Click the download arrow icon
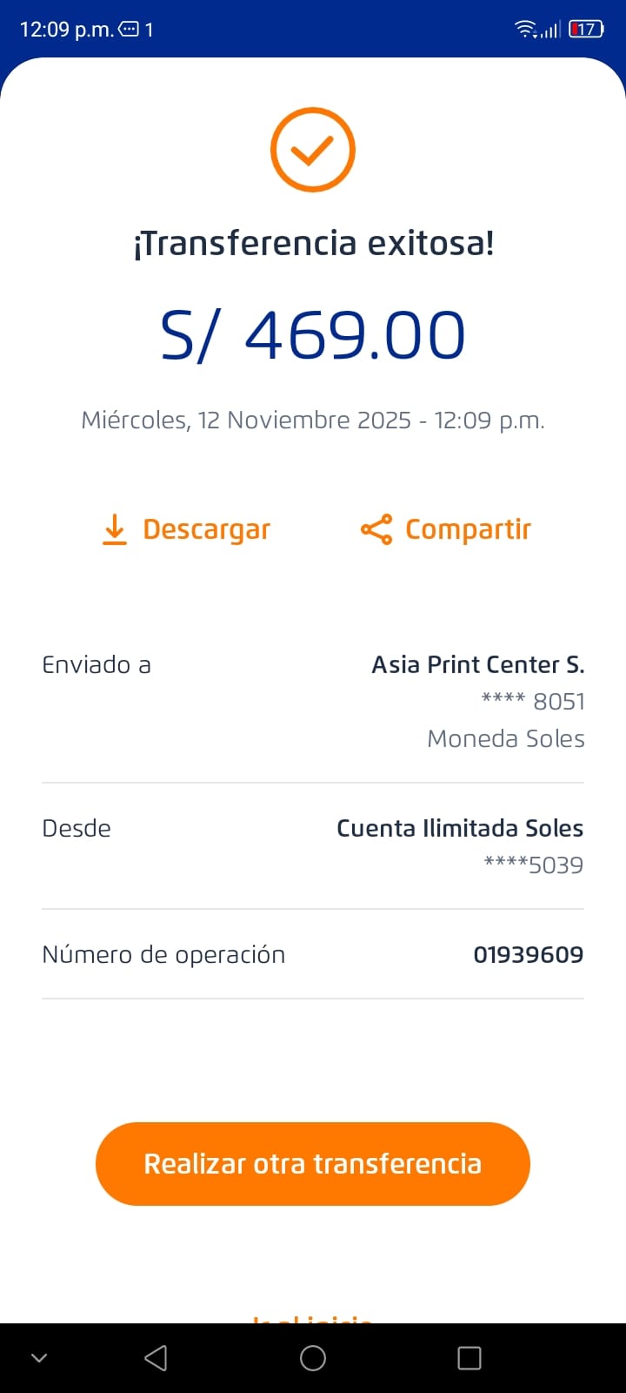The image size is (626, 1393). coord(115,529)
